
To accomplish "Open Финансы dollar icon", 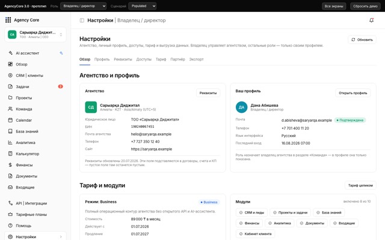I will (10, 165).
